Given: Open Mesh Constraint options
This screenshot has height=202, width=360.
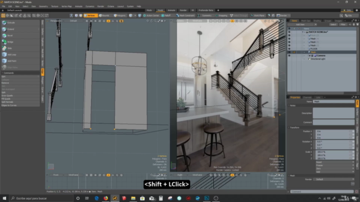Looking at the screenshot, I should coord(185,16).
